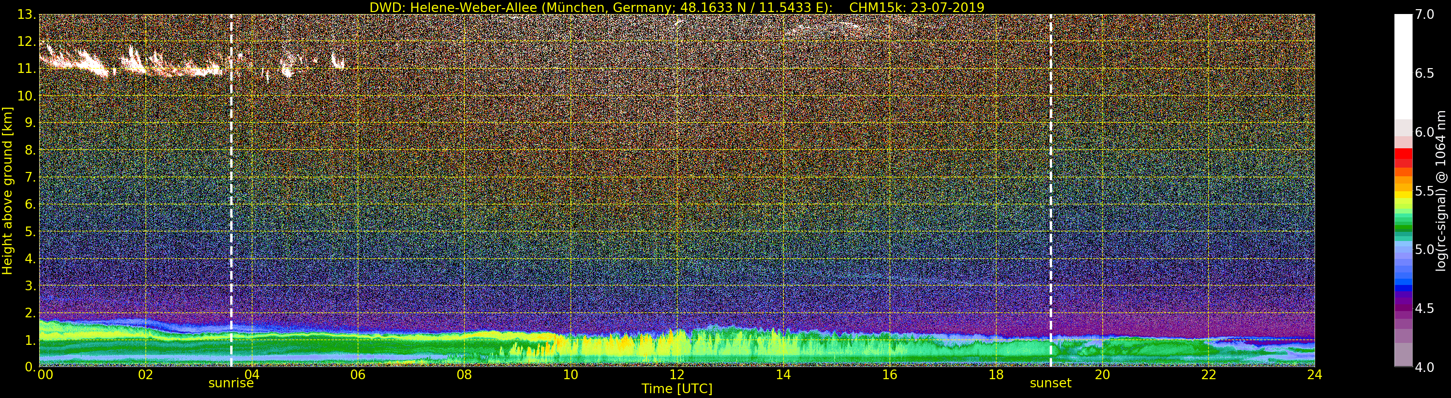Screen dimensions: 1451x398
Task: Click the colorbar tick label "6.5"
Action: point(1424,73)
